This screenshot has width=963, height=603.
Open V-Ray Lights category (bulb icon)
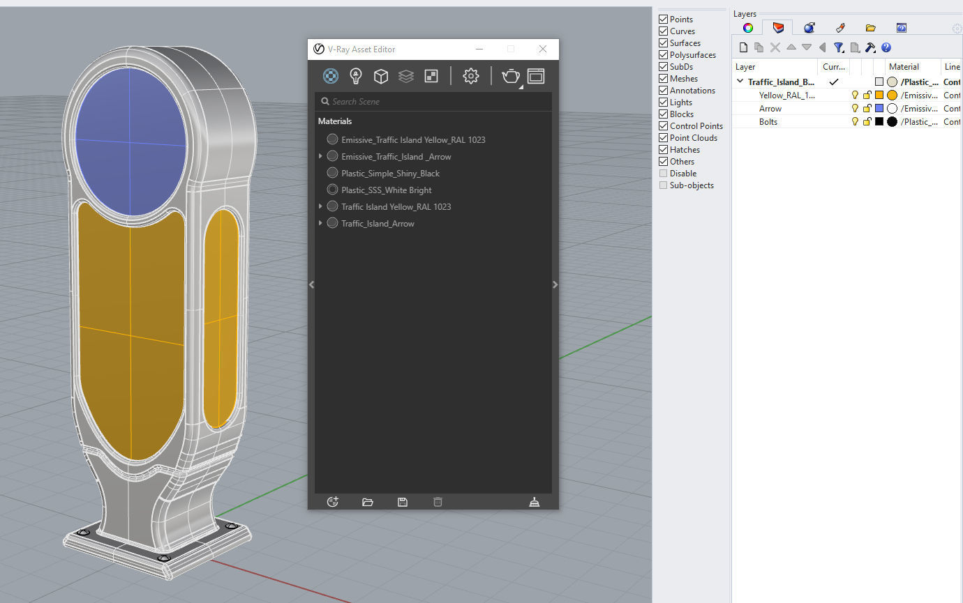[356, 76]
